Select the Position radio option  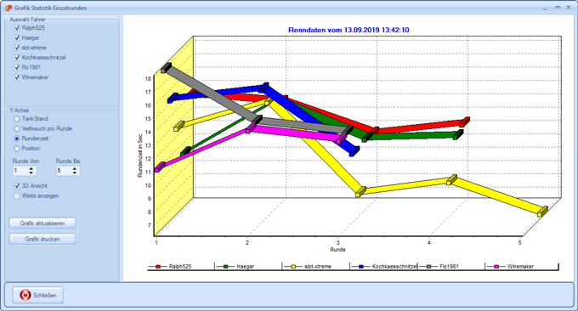(17, 148)
